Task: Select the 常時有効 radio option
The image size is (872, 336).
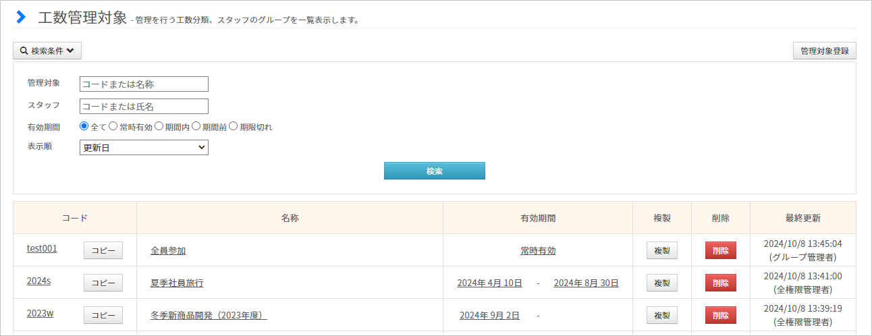Action: [x=113, y=126]
